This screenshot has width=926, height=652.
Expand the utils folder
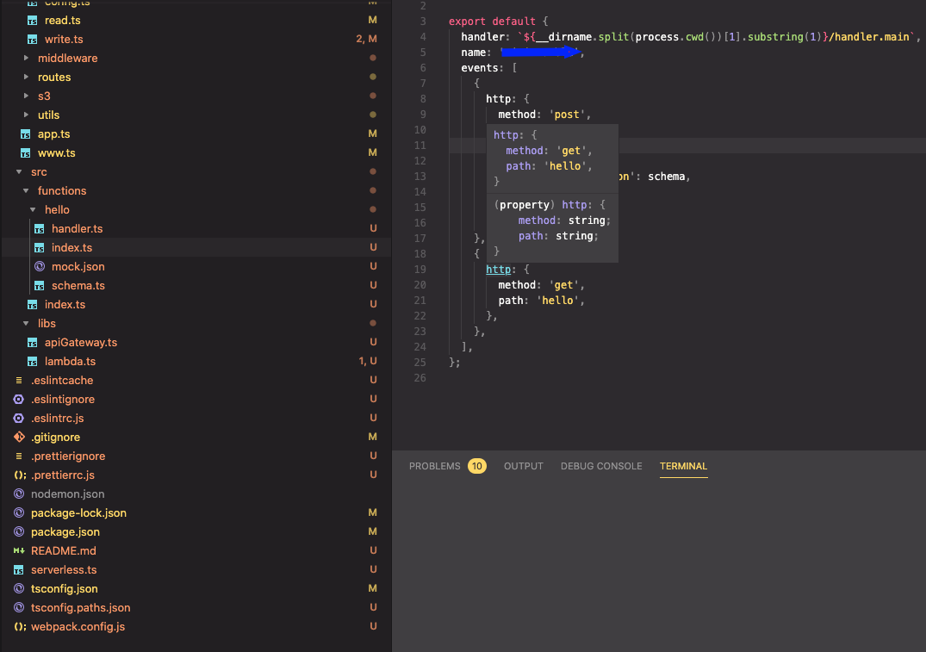26,115
